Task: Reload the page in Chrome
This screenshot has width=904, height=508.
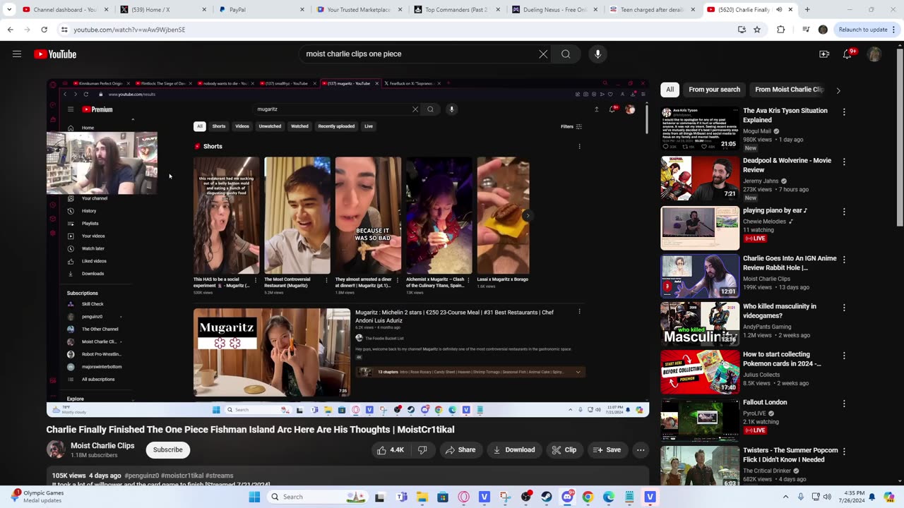Action: tap(44, 30)
